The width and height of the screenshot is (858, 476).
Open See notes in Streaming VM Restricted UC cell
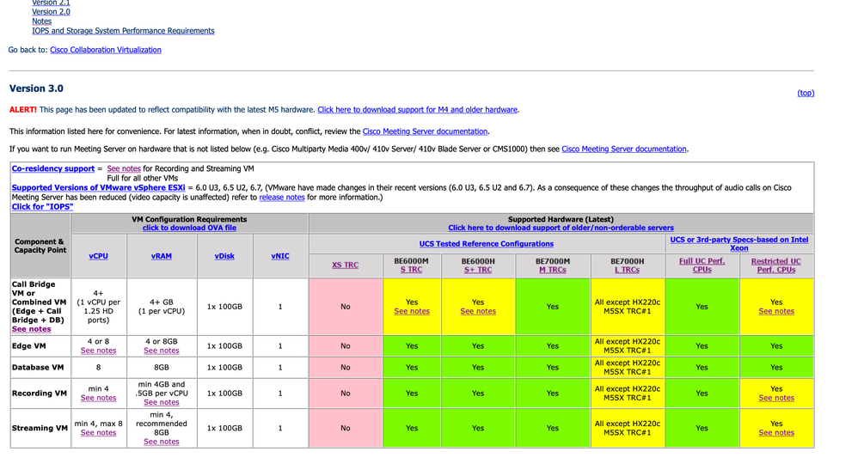[776, 433]
